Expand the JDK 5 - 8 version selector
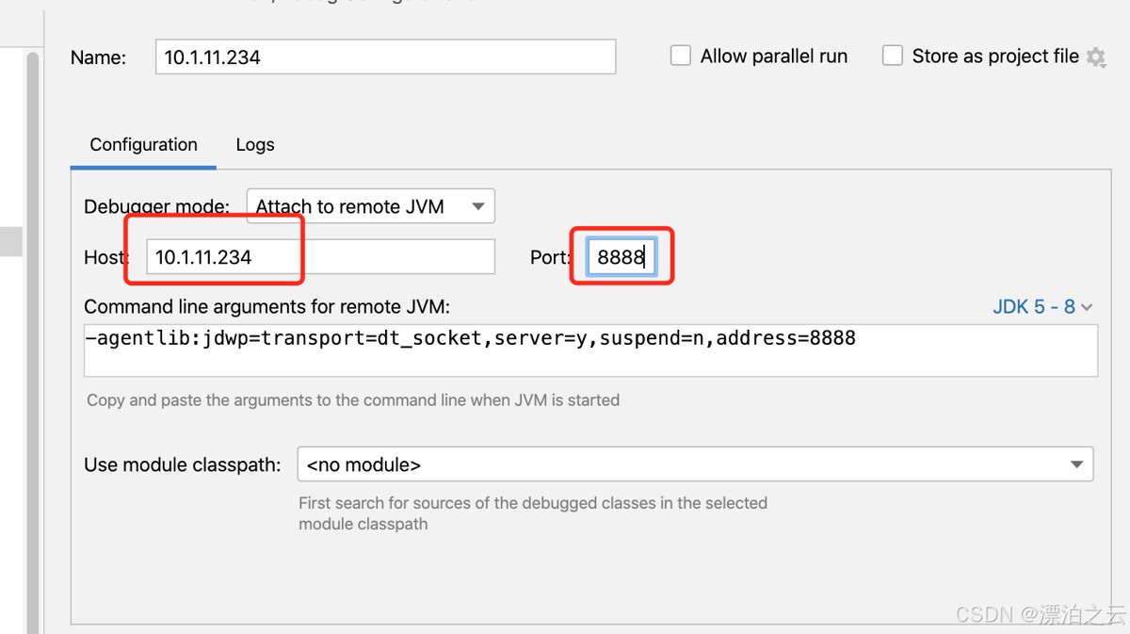The width and height of the screenshot is (1130, 634). (x=1042, y=307)
